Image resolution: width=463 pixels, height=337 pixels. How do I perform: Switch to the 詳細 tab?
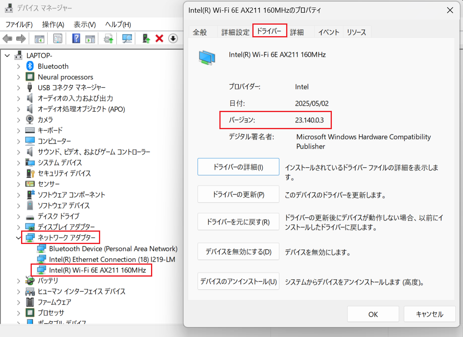(x=297, y=32)
